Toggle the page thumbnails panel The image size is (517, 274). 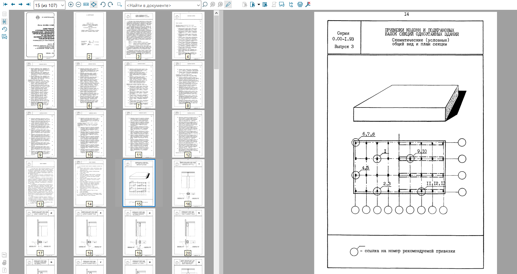pos(4,22)
